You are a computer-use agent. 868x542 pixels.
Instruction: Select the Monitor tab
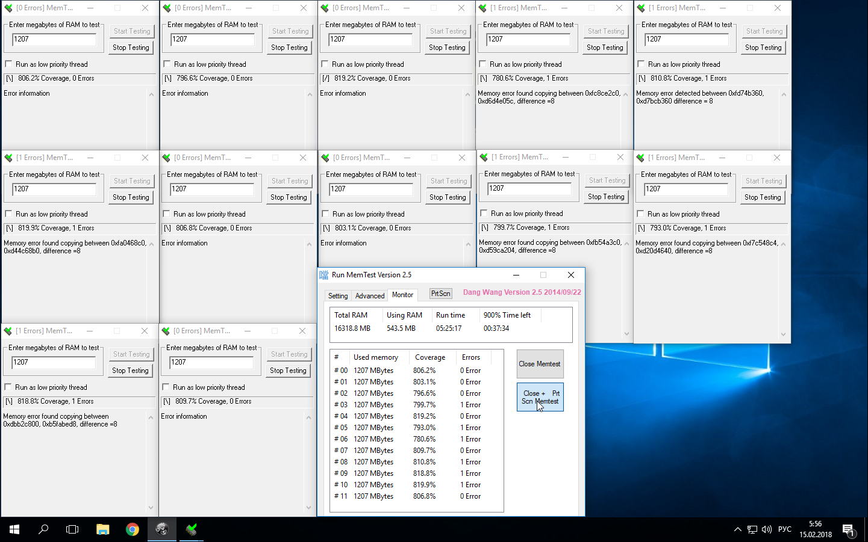402,295
